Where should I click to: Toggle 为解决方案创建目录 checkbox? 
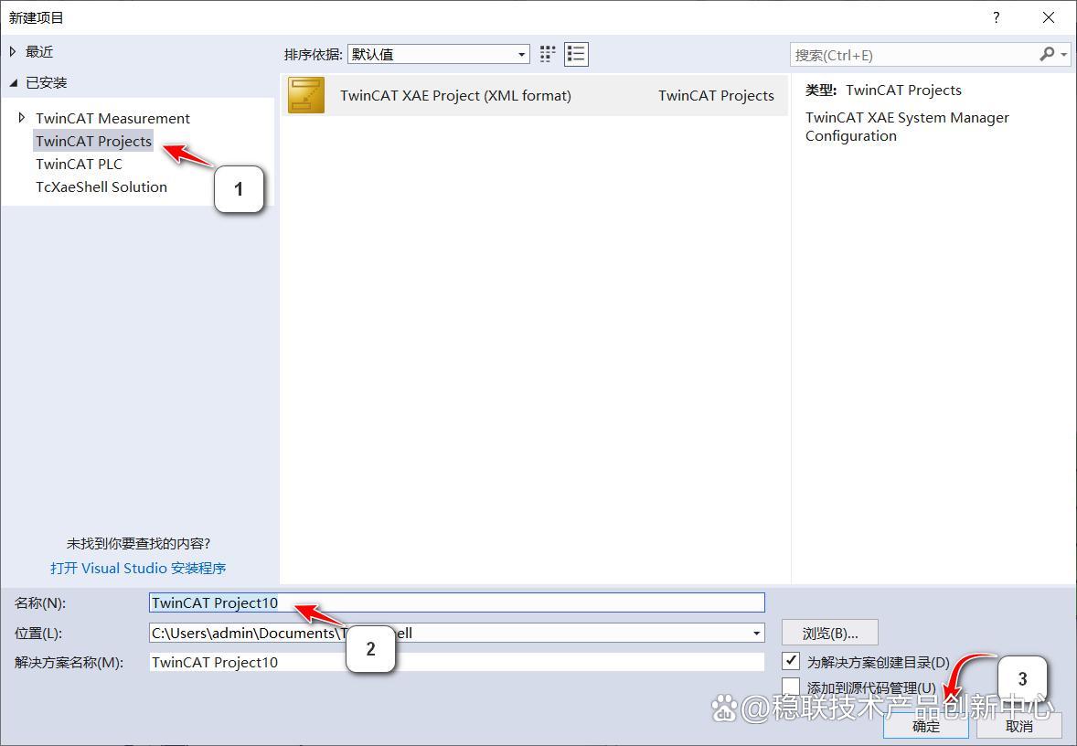click(x=791, y=661)
